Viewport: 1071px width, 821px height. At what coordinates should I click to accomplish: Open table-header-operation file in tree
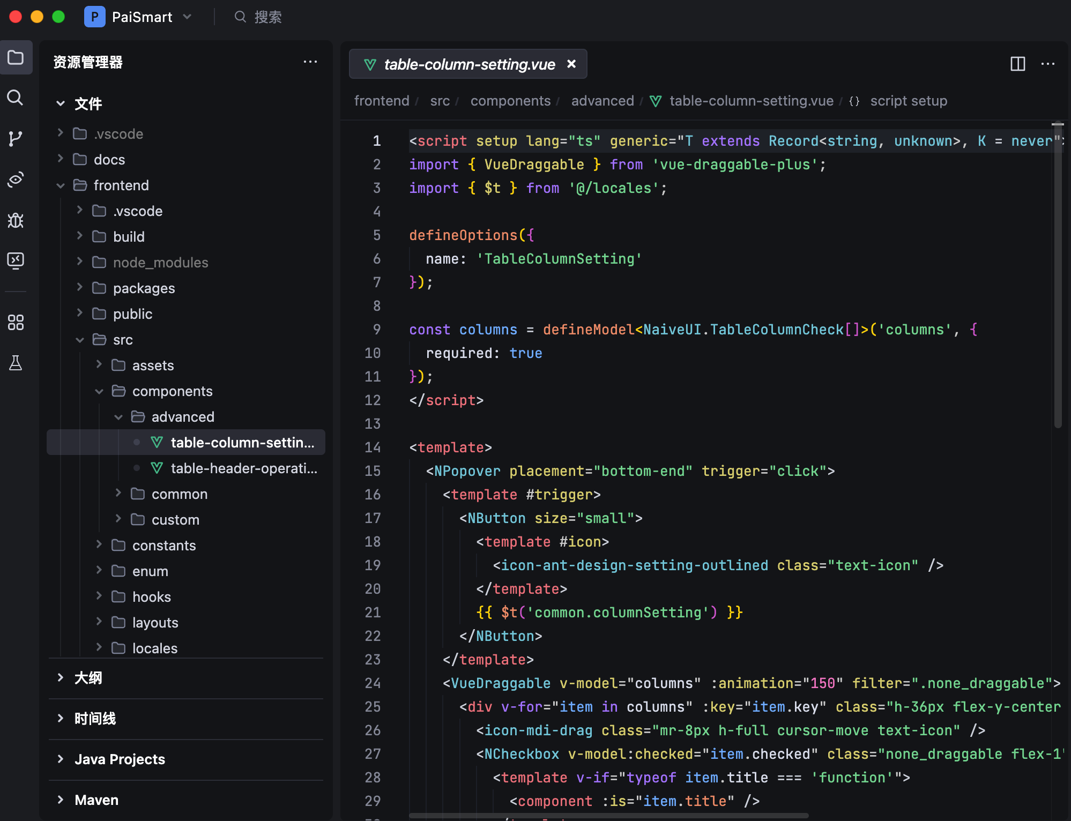pos(243,468)
